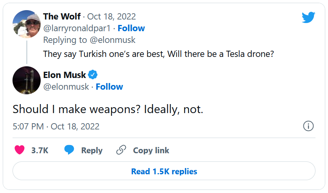Click the @larryronaldpar1 handle
Image resolution: width=328 pixels, height=193 pixels.
coord(78,28)
